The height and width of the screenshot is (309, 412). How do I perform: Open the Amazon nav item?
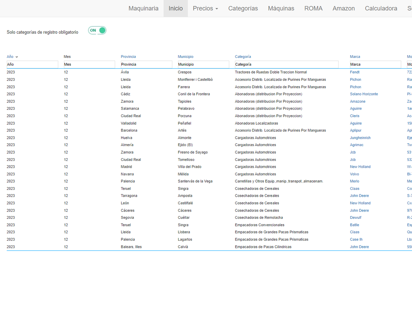[344, 8]
